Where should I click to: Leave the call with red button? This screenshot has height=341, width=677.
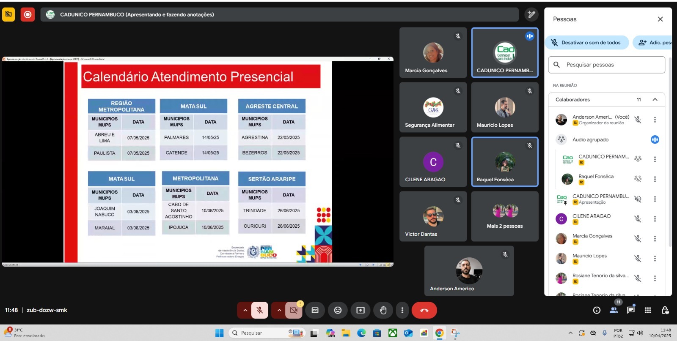[x=424, y=310]
